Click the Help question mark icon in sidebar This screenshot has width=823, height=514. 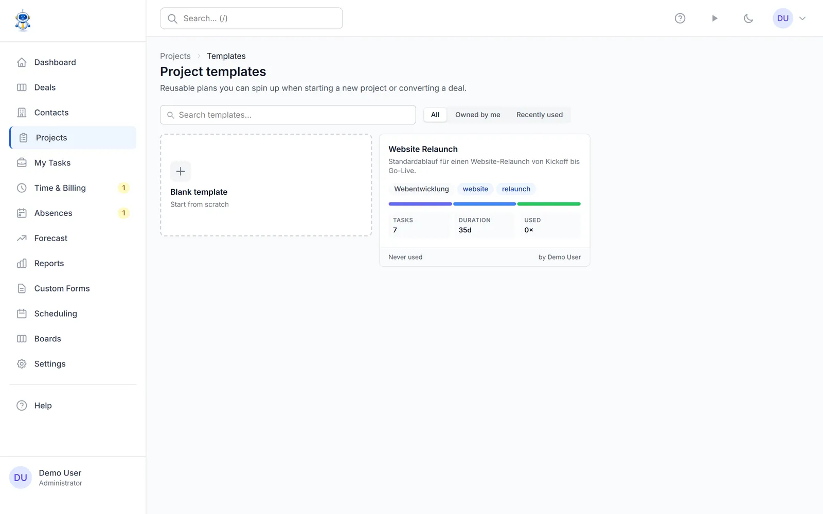point(22,406)
